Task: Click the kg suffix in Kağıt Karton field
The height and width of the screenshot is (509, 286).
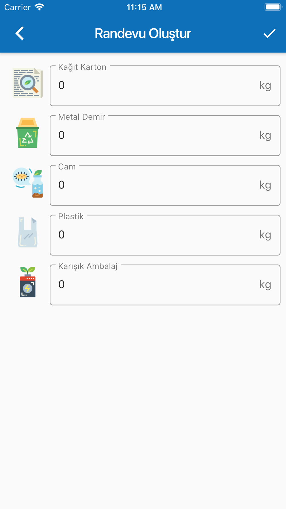Action: point(265,85)
